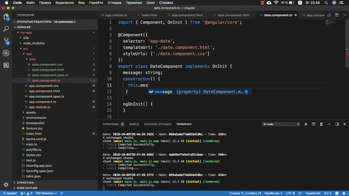Open date.component.css in explorer
This screenshot has height=196, width=349.
point(47,64)
